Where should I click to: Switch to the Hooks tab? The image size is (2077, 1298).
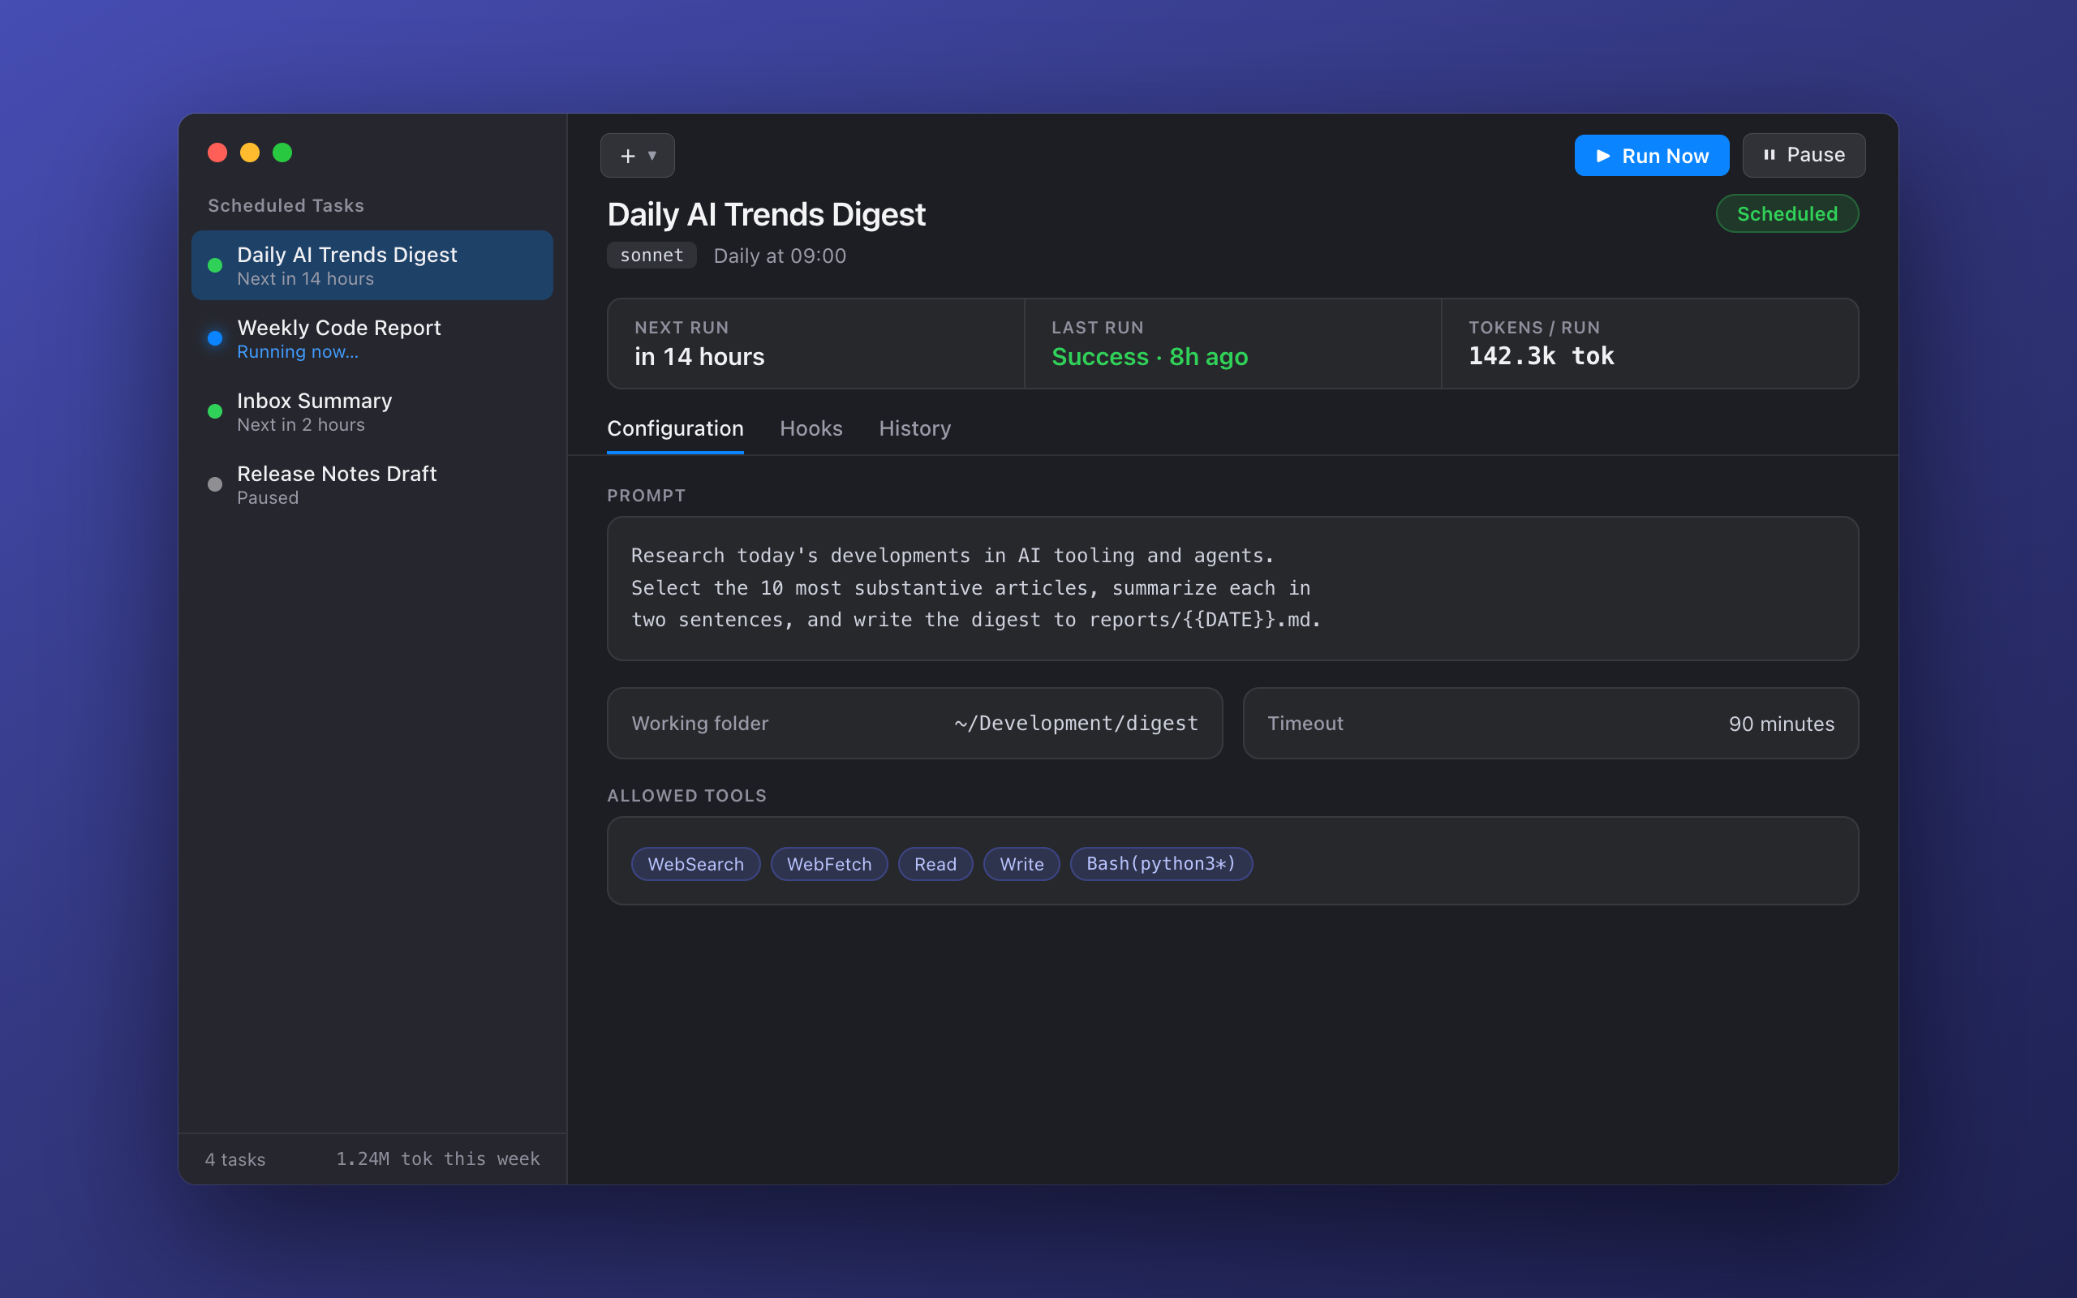(x=811, y=428)
